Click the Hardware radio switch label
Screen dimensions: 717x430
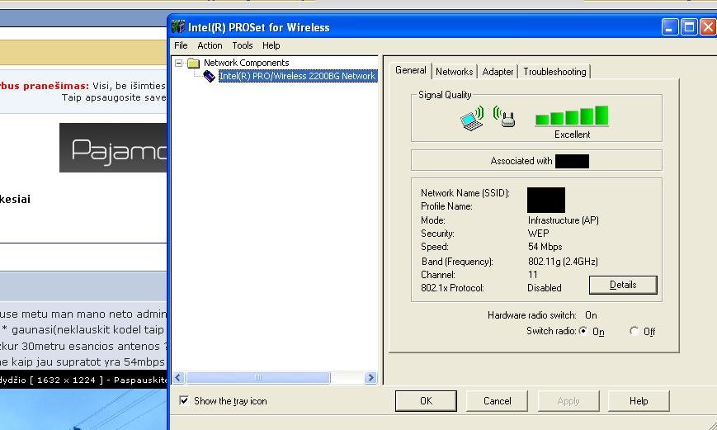pos(532,315)
